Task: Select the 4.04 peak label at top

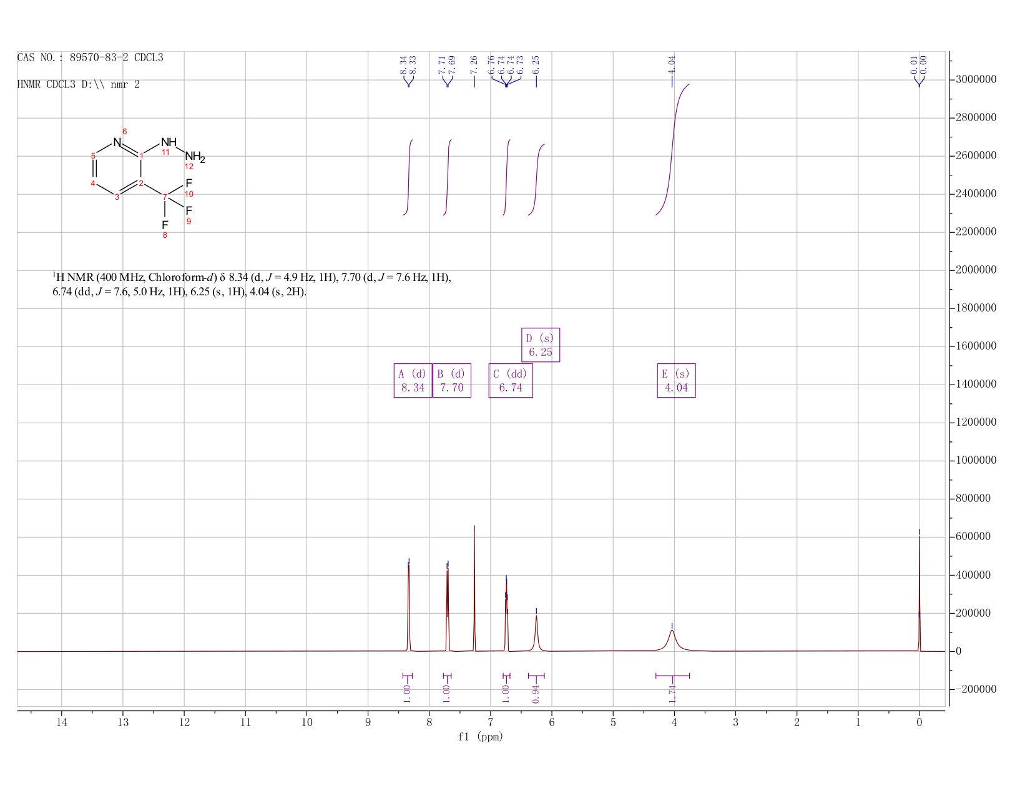Action: 672,64
